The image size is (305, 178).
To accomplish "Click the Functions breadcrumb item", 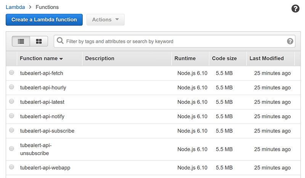I will tap(47, 7).
